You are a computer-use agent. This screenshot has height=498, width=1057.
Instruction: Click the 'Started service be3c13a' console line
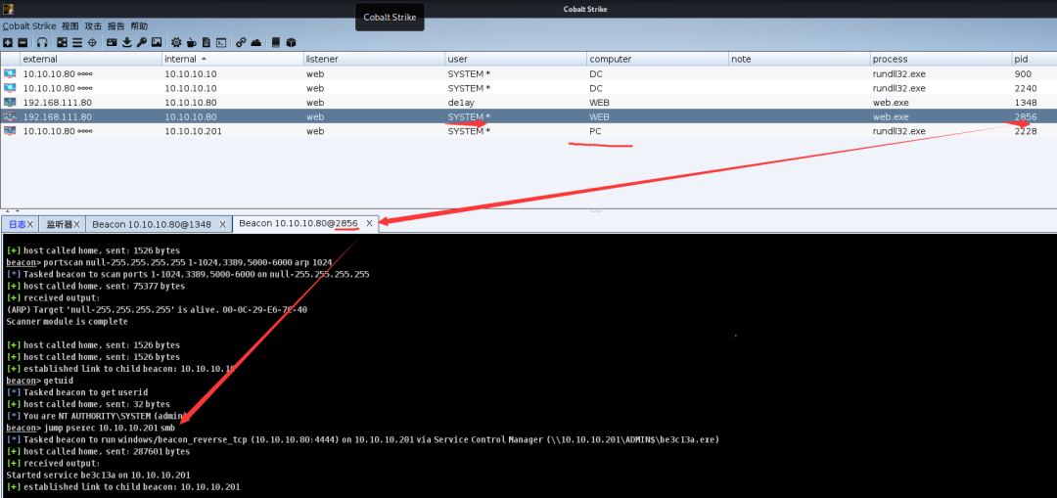pyautogui.click(x=99, y=475)
